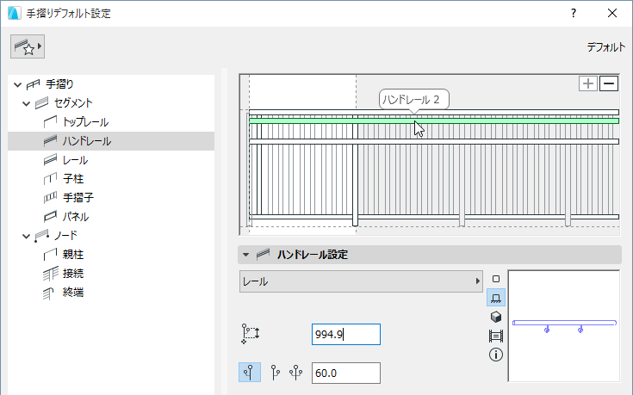Viewport: 633px width, 395px height.
Task: Open the レール type dropdown
Action: pos(362,281)
